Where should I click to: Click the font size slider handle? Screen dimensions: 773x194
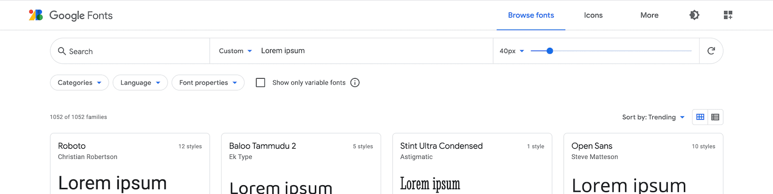(x=550, y=51)
